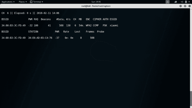Open the Terminal app menu

pyautogui.click(x=36, y=2)
